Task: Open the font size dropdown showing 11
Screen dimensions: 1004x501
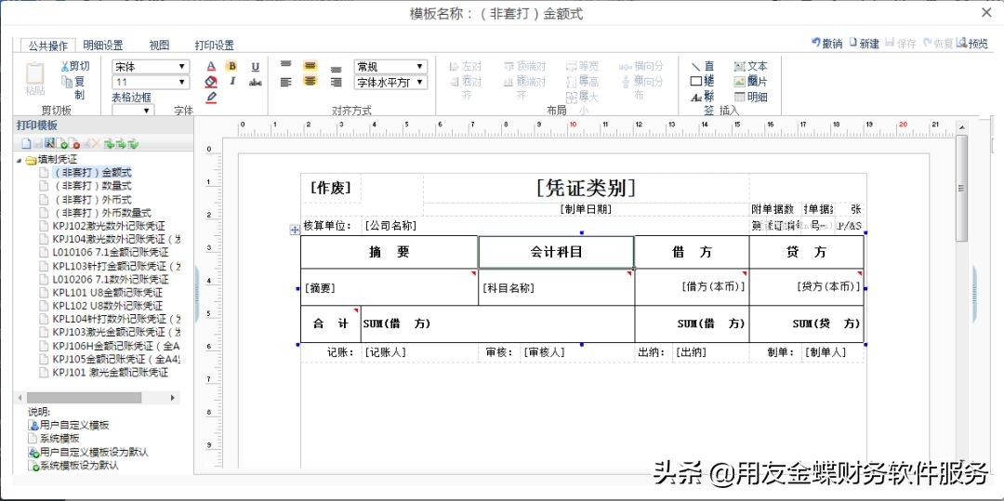Action: tap(151, 82)
